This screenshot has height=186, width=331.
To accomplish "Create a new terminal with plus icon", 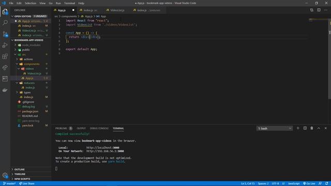I will coord(298,128).
